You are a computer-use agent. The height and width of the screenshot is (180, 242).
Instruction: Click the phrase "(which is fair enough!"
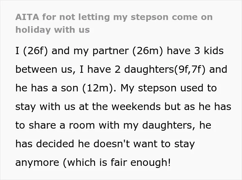pyautogui.click(x=117, y=162)
